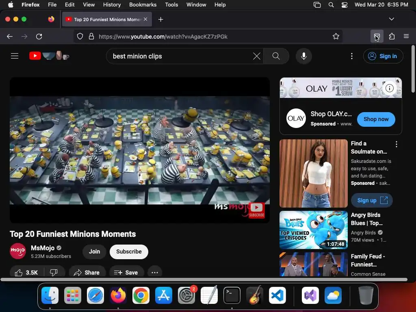Open the Angry Birds Blues video thumbnail

[x=314, y=230]
